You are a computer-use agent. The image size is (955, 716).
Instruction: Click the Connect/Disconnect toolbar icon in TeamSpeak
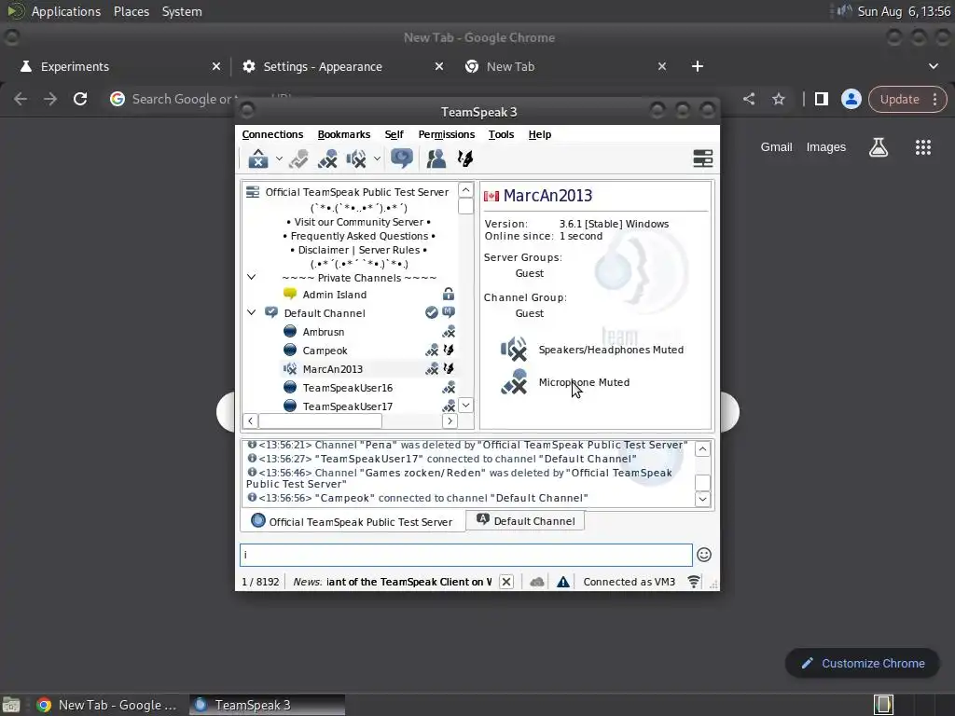pos(258,158)
